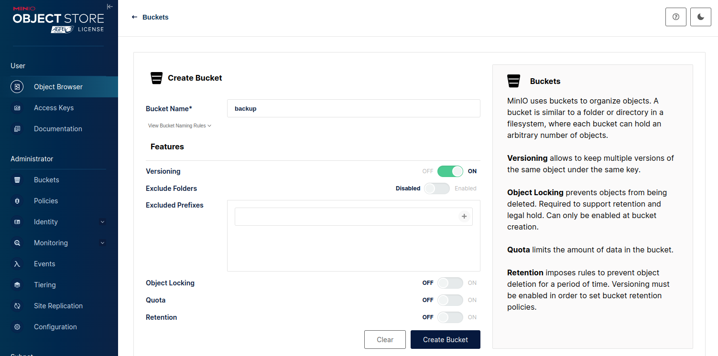Open Access Keys in the sidebar
Image resolution: width=718 pixels, height=356 pixels.
coord(54,108)
